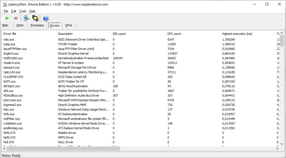Sort by the Driver file column header
The image size is (286, 158).
pyautogui.click(x=10, y=34)
